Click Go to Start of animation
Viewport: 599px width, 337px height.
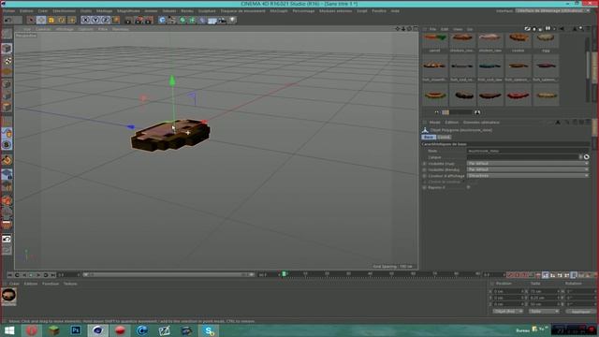pos(10,274)
